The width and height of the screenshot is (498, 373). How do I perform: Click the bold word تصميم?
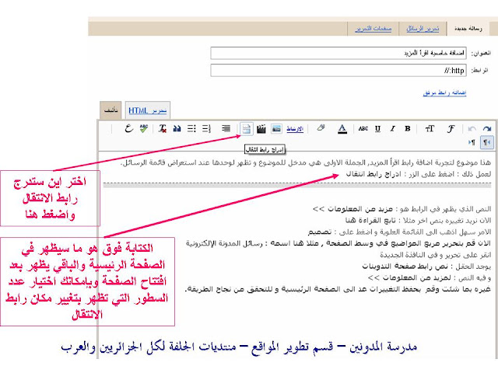319,232
